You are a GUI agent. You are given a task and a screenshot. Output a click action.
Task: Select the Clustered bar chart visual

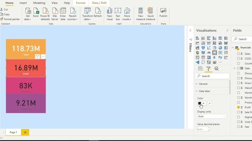pyautogui.click(x=209, y=38)
